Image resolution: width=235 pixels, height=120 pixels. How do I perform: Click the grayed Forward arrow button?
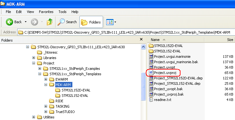coord(34,22)
